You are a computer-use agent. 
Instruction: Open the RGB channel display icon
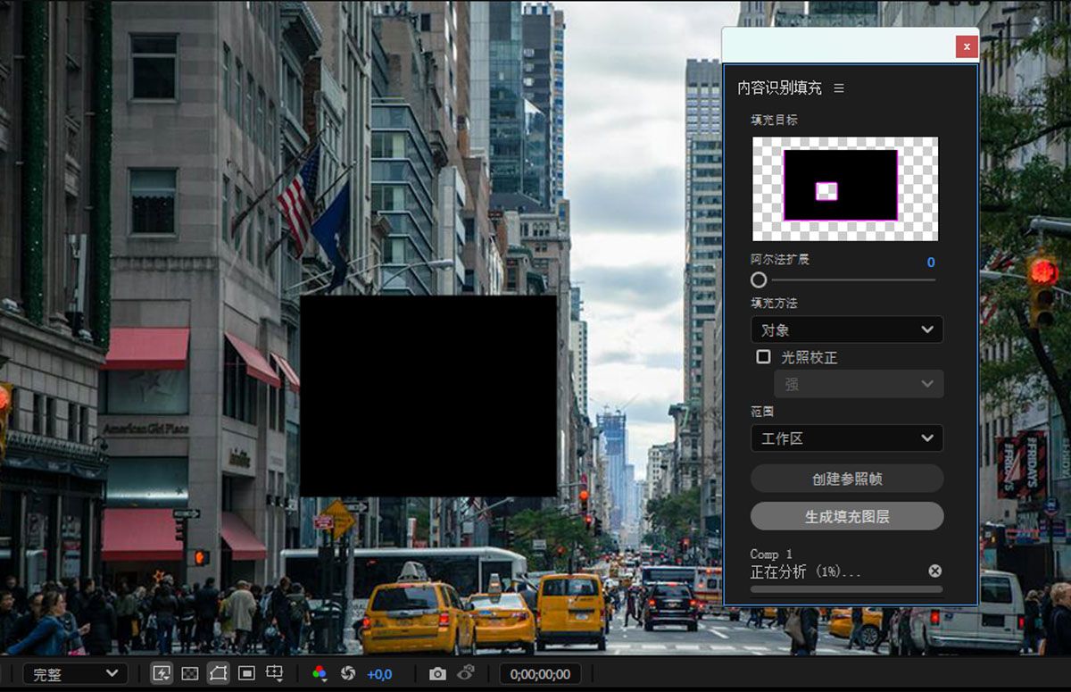point(319,674)
